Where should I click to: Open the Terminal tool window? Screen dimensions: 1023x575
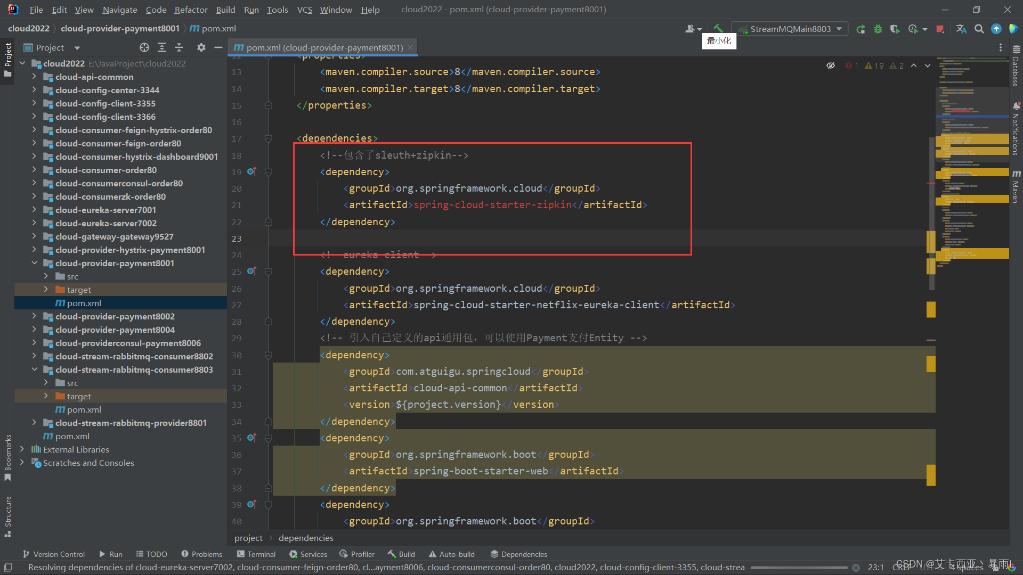coord(256,554)
